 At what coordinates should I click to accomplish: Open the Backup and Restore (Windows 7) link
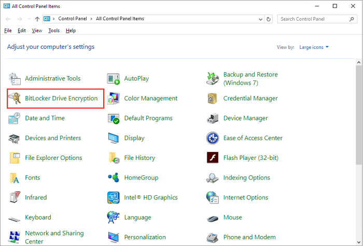coord(250,79)
